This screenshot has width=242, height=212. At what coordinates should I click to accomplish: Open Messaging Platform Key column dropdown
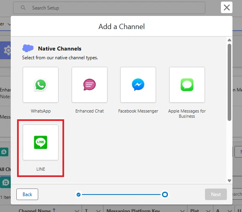click(x=182, y=211)
